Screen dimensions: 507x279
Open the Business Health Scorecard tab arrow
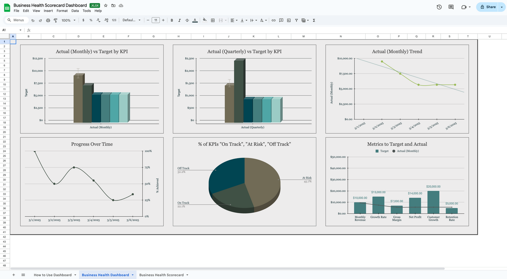[187, 275]
